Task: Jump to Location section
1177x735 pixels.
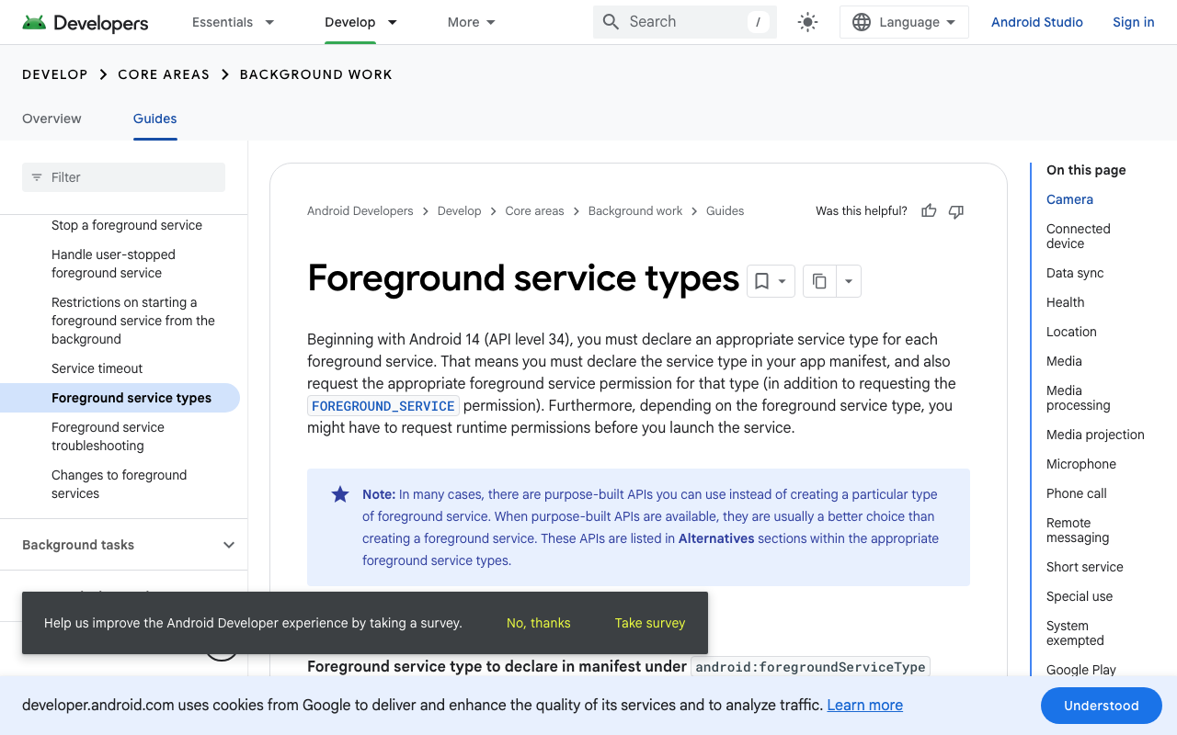Action: point(1071,332)
